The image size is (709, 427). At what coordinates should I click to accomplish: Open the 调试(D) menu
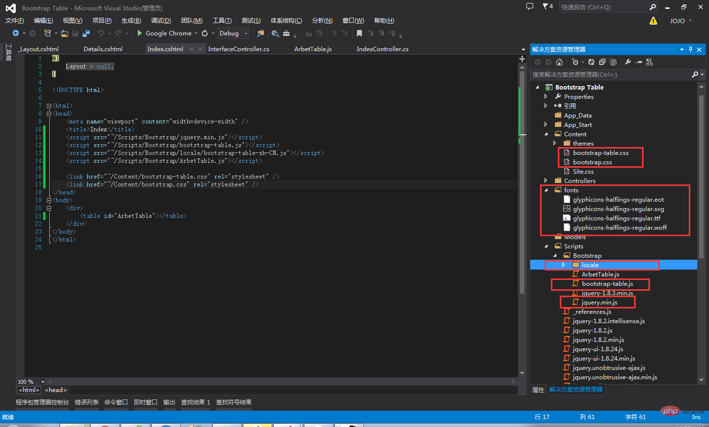point(161,21)
